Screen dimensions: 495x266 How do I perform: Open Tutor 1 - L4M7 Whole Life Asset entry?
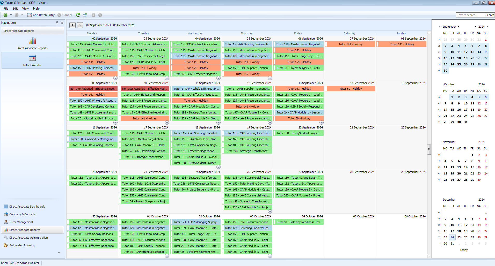pos(195,89)
